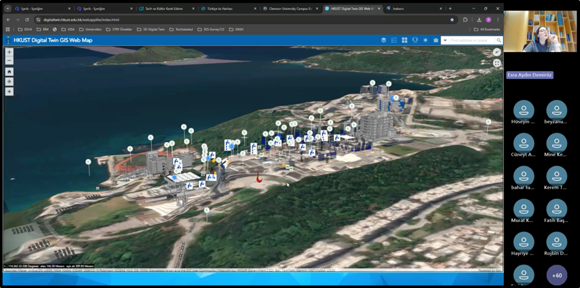580x288 pixels.
Task: Click the compass north reset button
Action: [x=497, y=53]
